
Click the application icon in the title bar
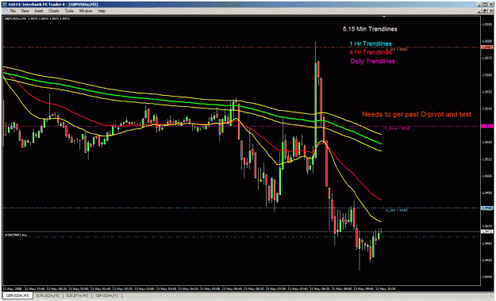point(6,5)
